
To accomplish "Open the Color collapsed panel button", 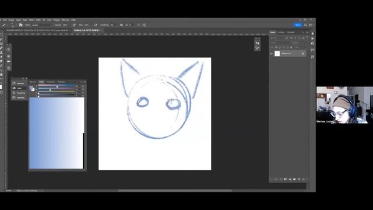I will [19, 88].
